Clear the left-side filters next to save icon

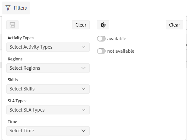[81, 25]
